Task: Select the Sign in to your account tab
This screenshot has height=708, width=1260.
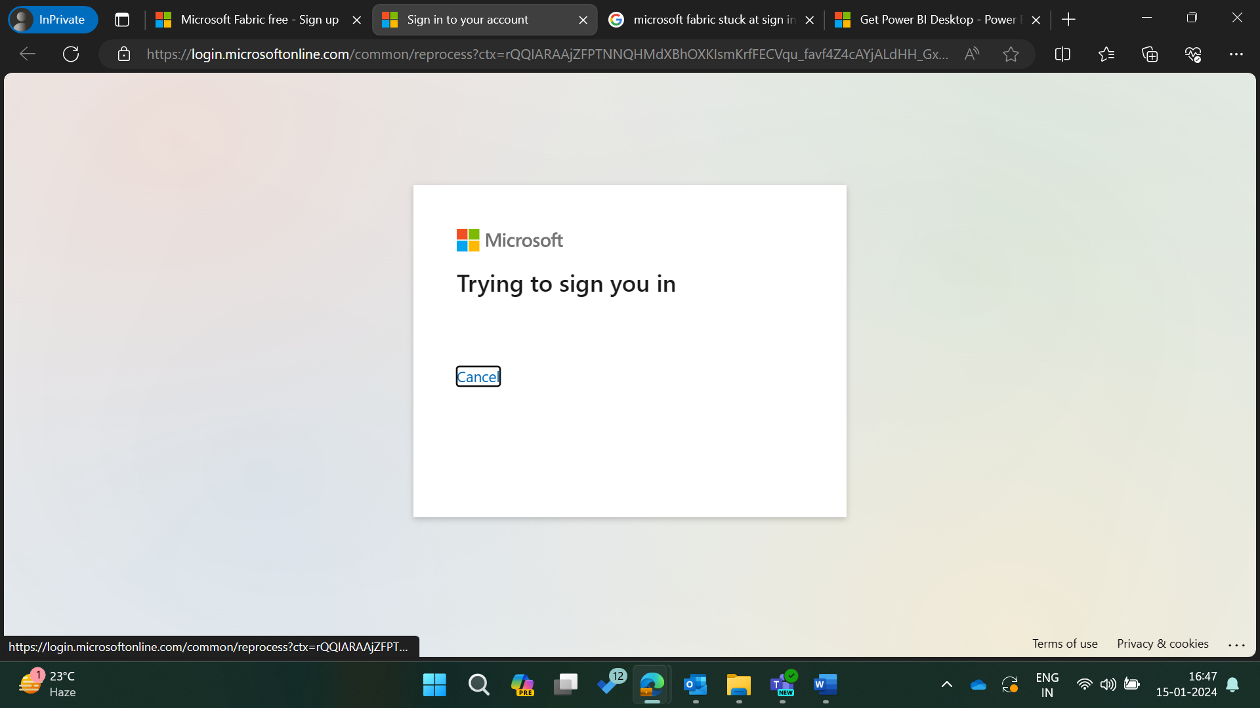Action: (x=484, y=20)
